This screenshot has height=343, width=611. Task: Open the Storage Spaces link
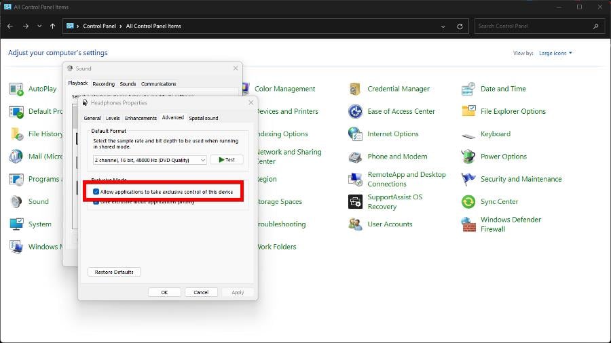coord(280,201)
